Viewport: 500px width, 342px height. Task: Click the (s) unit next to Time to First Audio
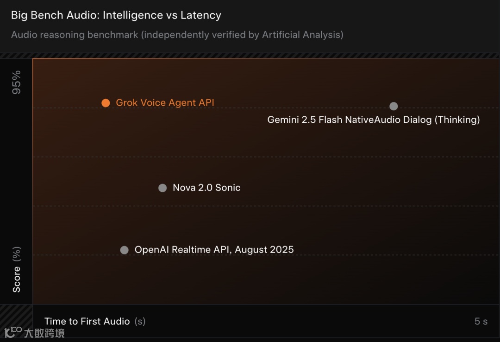tap(140, 321)
